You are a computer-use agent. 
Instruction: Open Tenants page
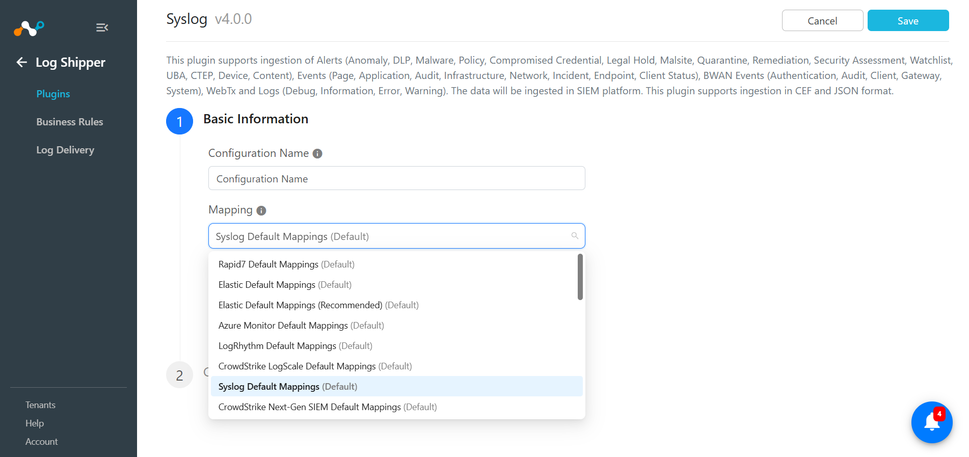[40, 405]
